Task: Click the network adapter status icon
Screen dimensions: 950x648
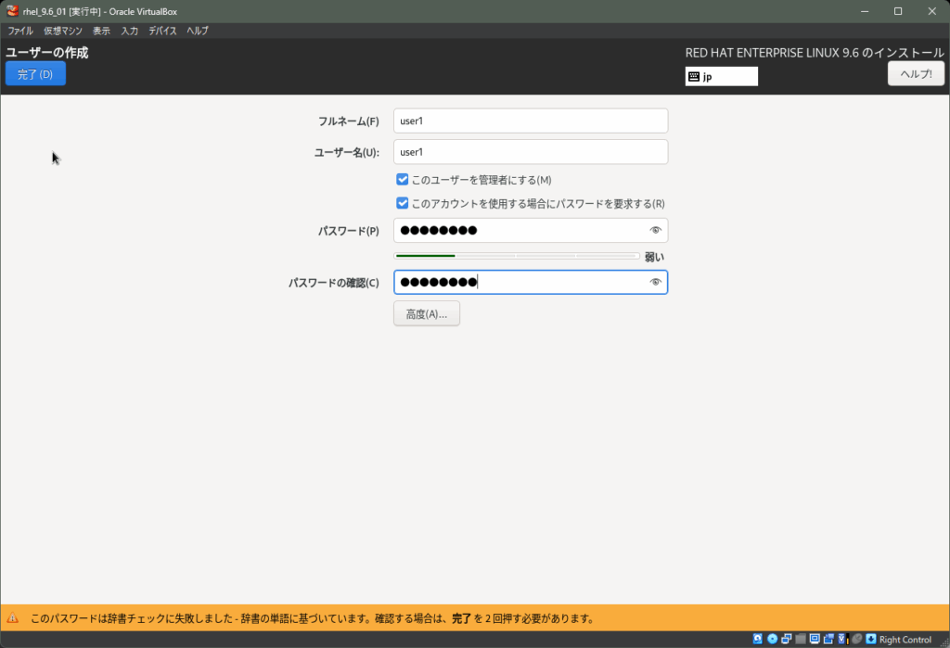Action: tap(787, 639)
